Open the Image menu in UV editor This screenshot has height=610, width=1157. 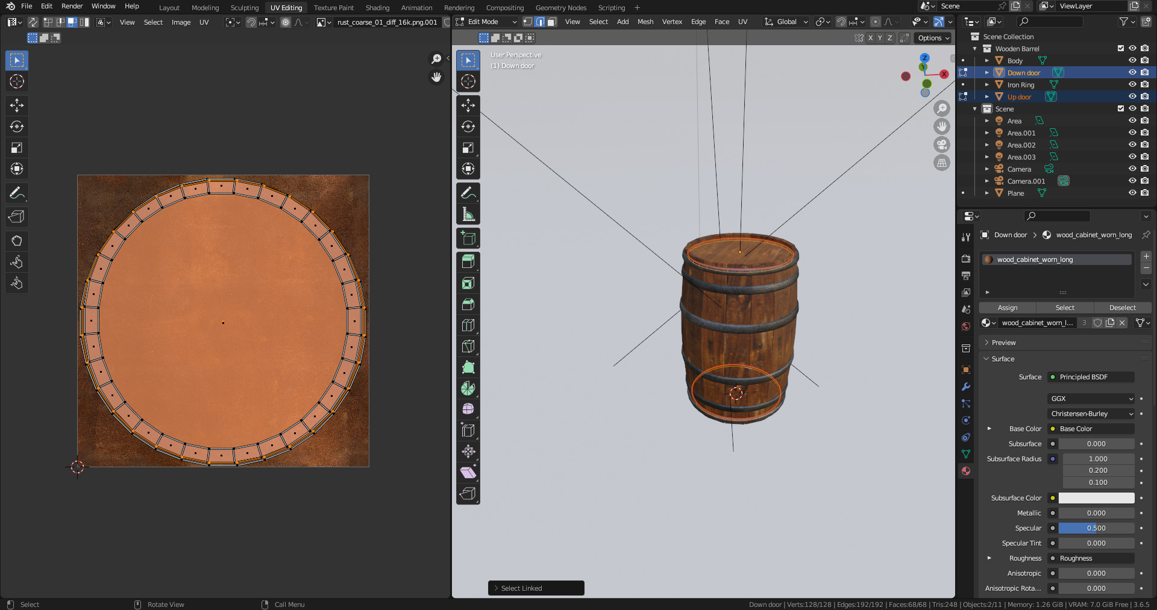pyautogui.click(x=181, y=22)
